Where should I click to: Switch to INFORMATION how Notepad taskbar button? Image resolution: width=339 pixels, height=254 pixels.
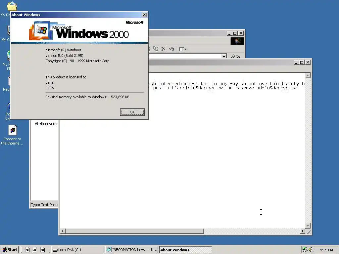tap(132, 250)
